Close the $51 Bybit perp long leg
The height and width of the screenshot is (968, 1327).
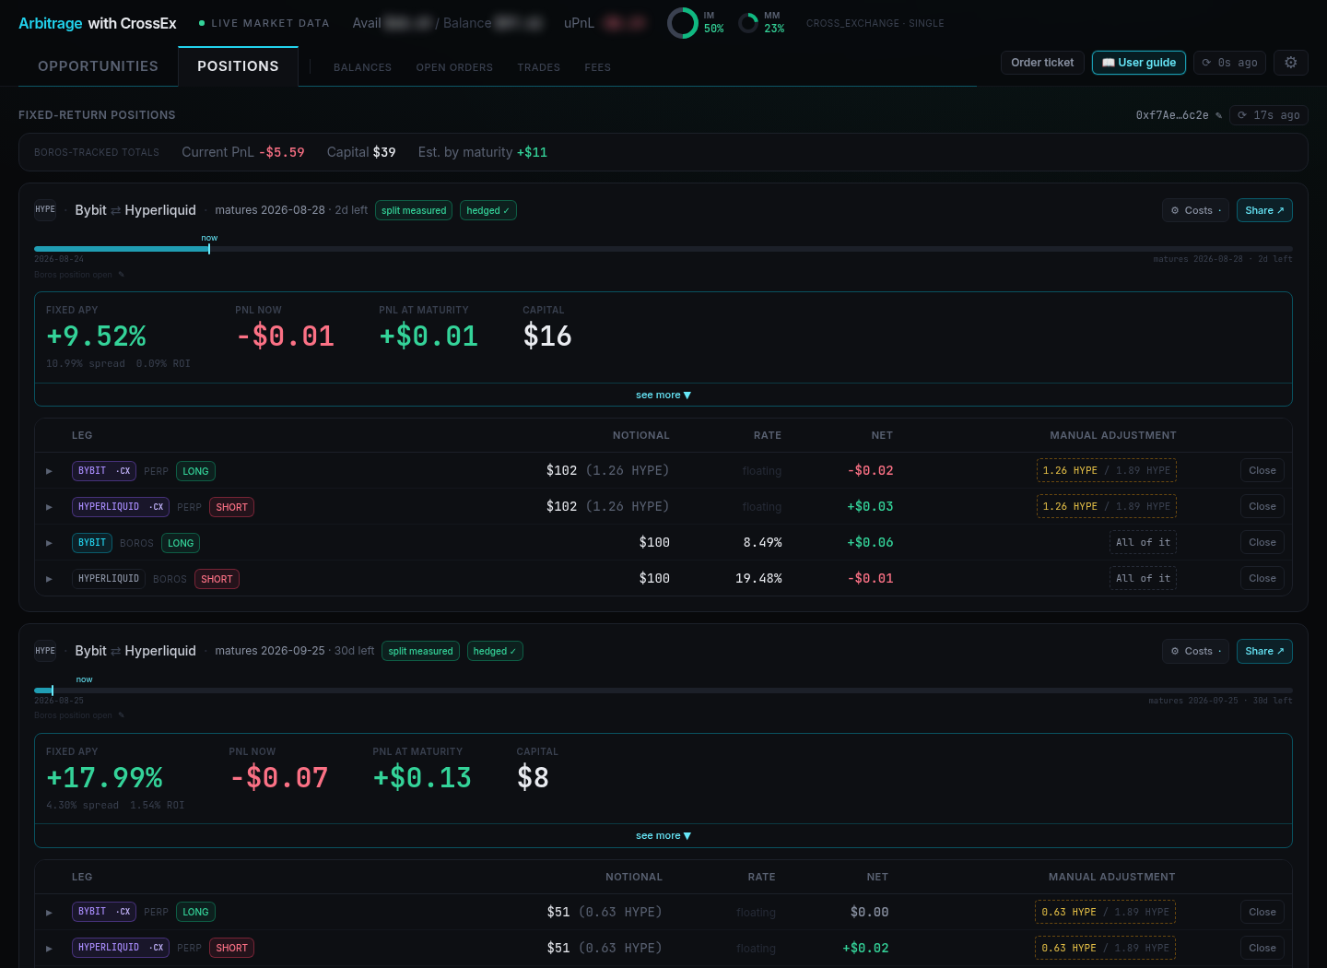[x=1262, y=912]
